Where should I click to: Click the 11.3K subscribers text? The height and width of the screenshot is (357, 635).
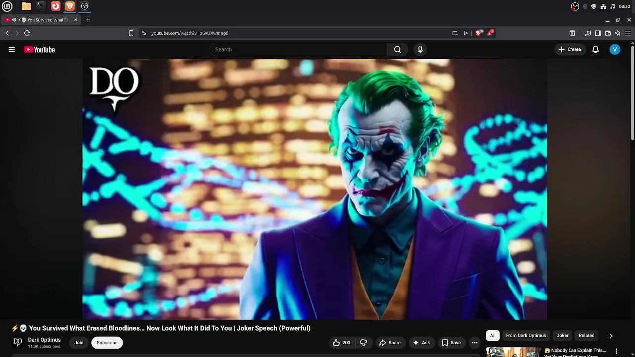pyautogui.click(x=44, y=347)
